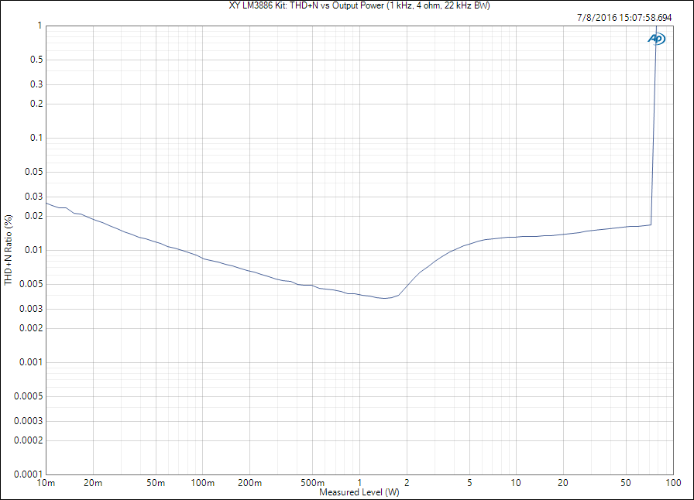
Task: Click the 200m x-axis tick label
Action: coord(249,483)
